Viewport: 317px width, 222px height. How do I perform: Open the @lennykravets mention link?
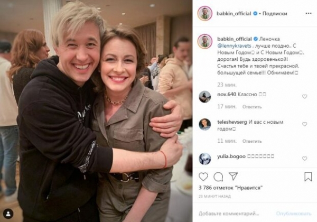pyautogui.click(x=234, y=46)
